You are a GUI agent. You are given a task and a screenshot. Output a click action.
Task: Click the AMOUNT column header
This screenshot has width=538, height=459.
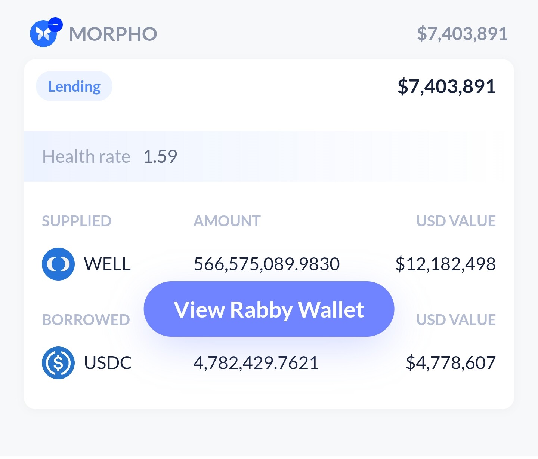point(227,221)
